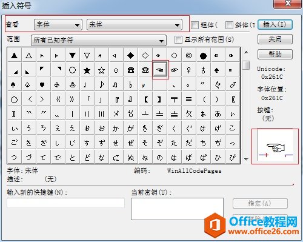Pick the solid black down triangle symbol
303x242 pixels.
[72, 55]
